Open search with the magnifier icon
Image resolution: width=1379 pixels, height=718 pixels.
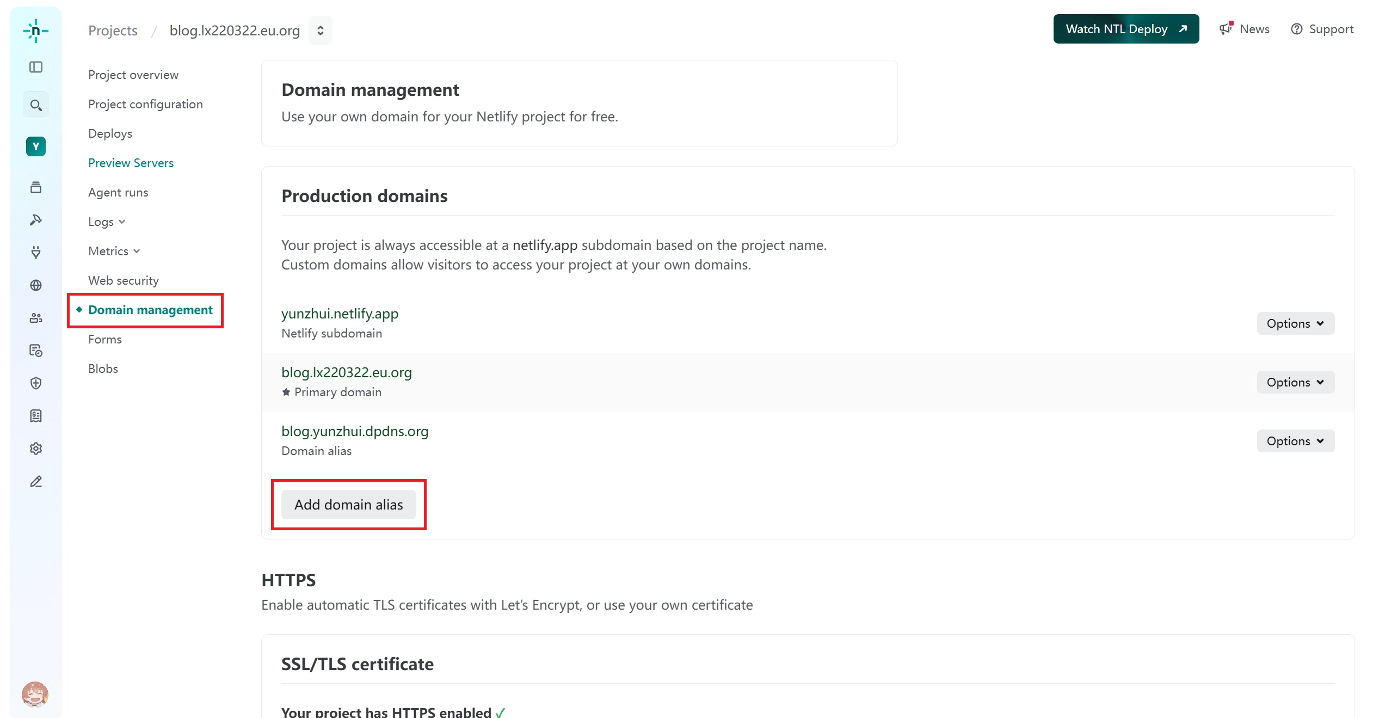[36, 105]
